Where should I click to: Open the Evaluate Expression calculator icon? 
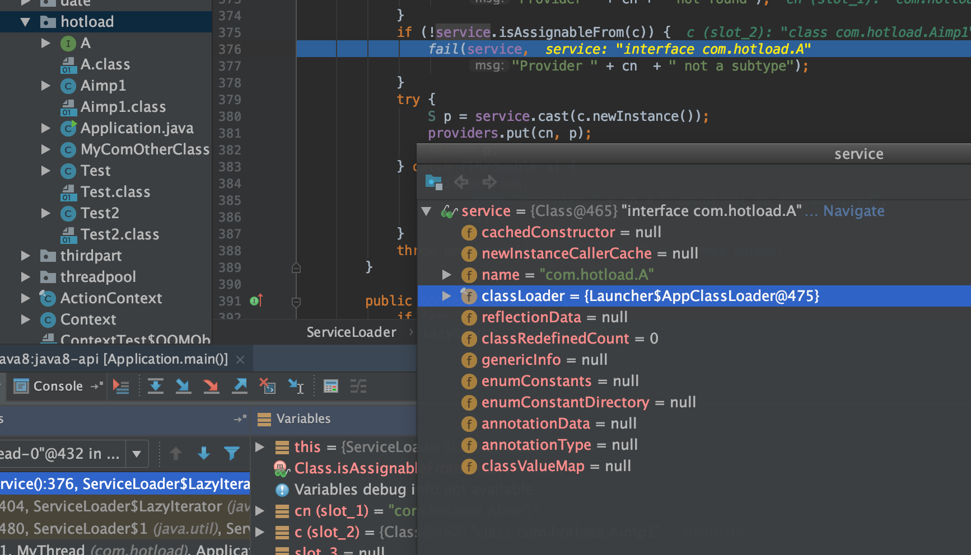coord(331,386)
